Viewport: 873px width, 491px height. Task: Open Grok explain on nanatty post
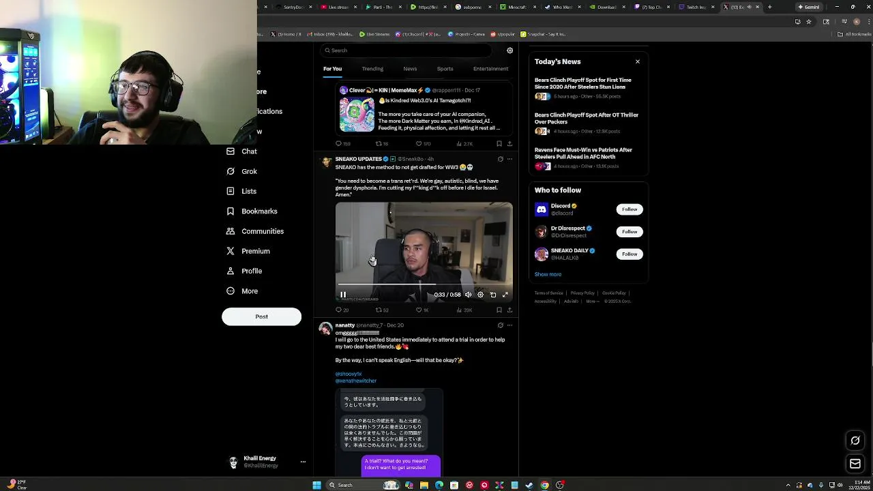500,325
